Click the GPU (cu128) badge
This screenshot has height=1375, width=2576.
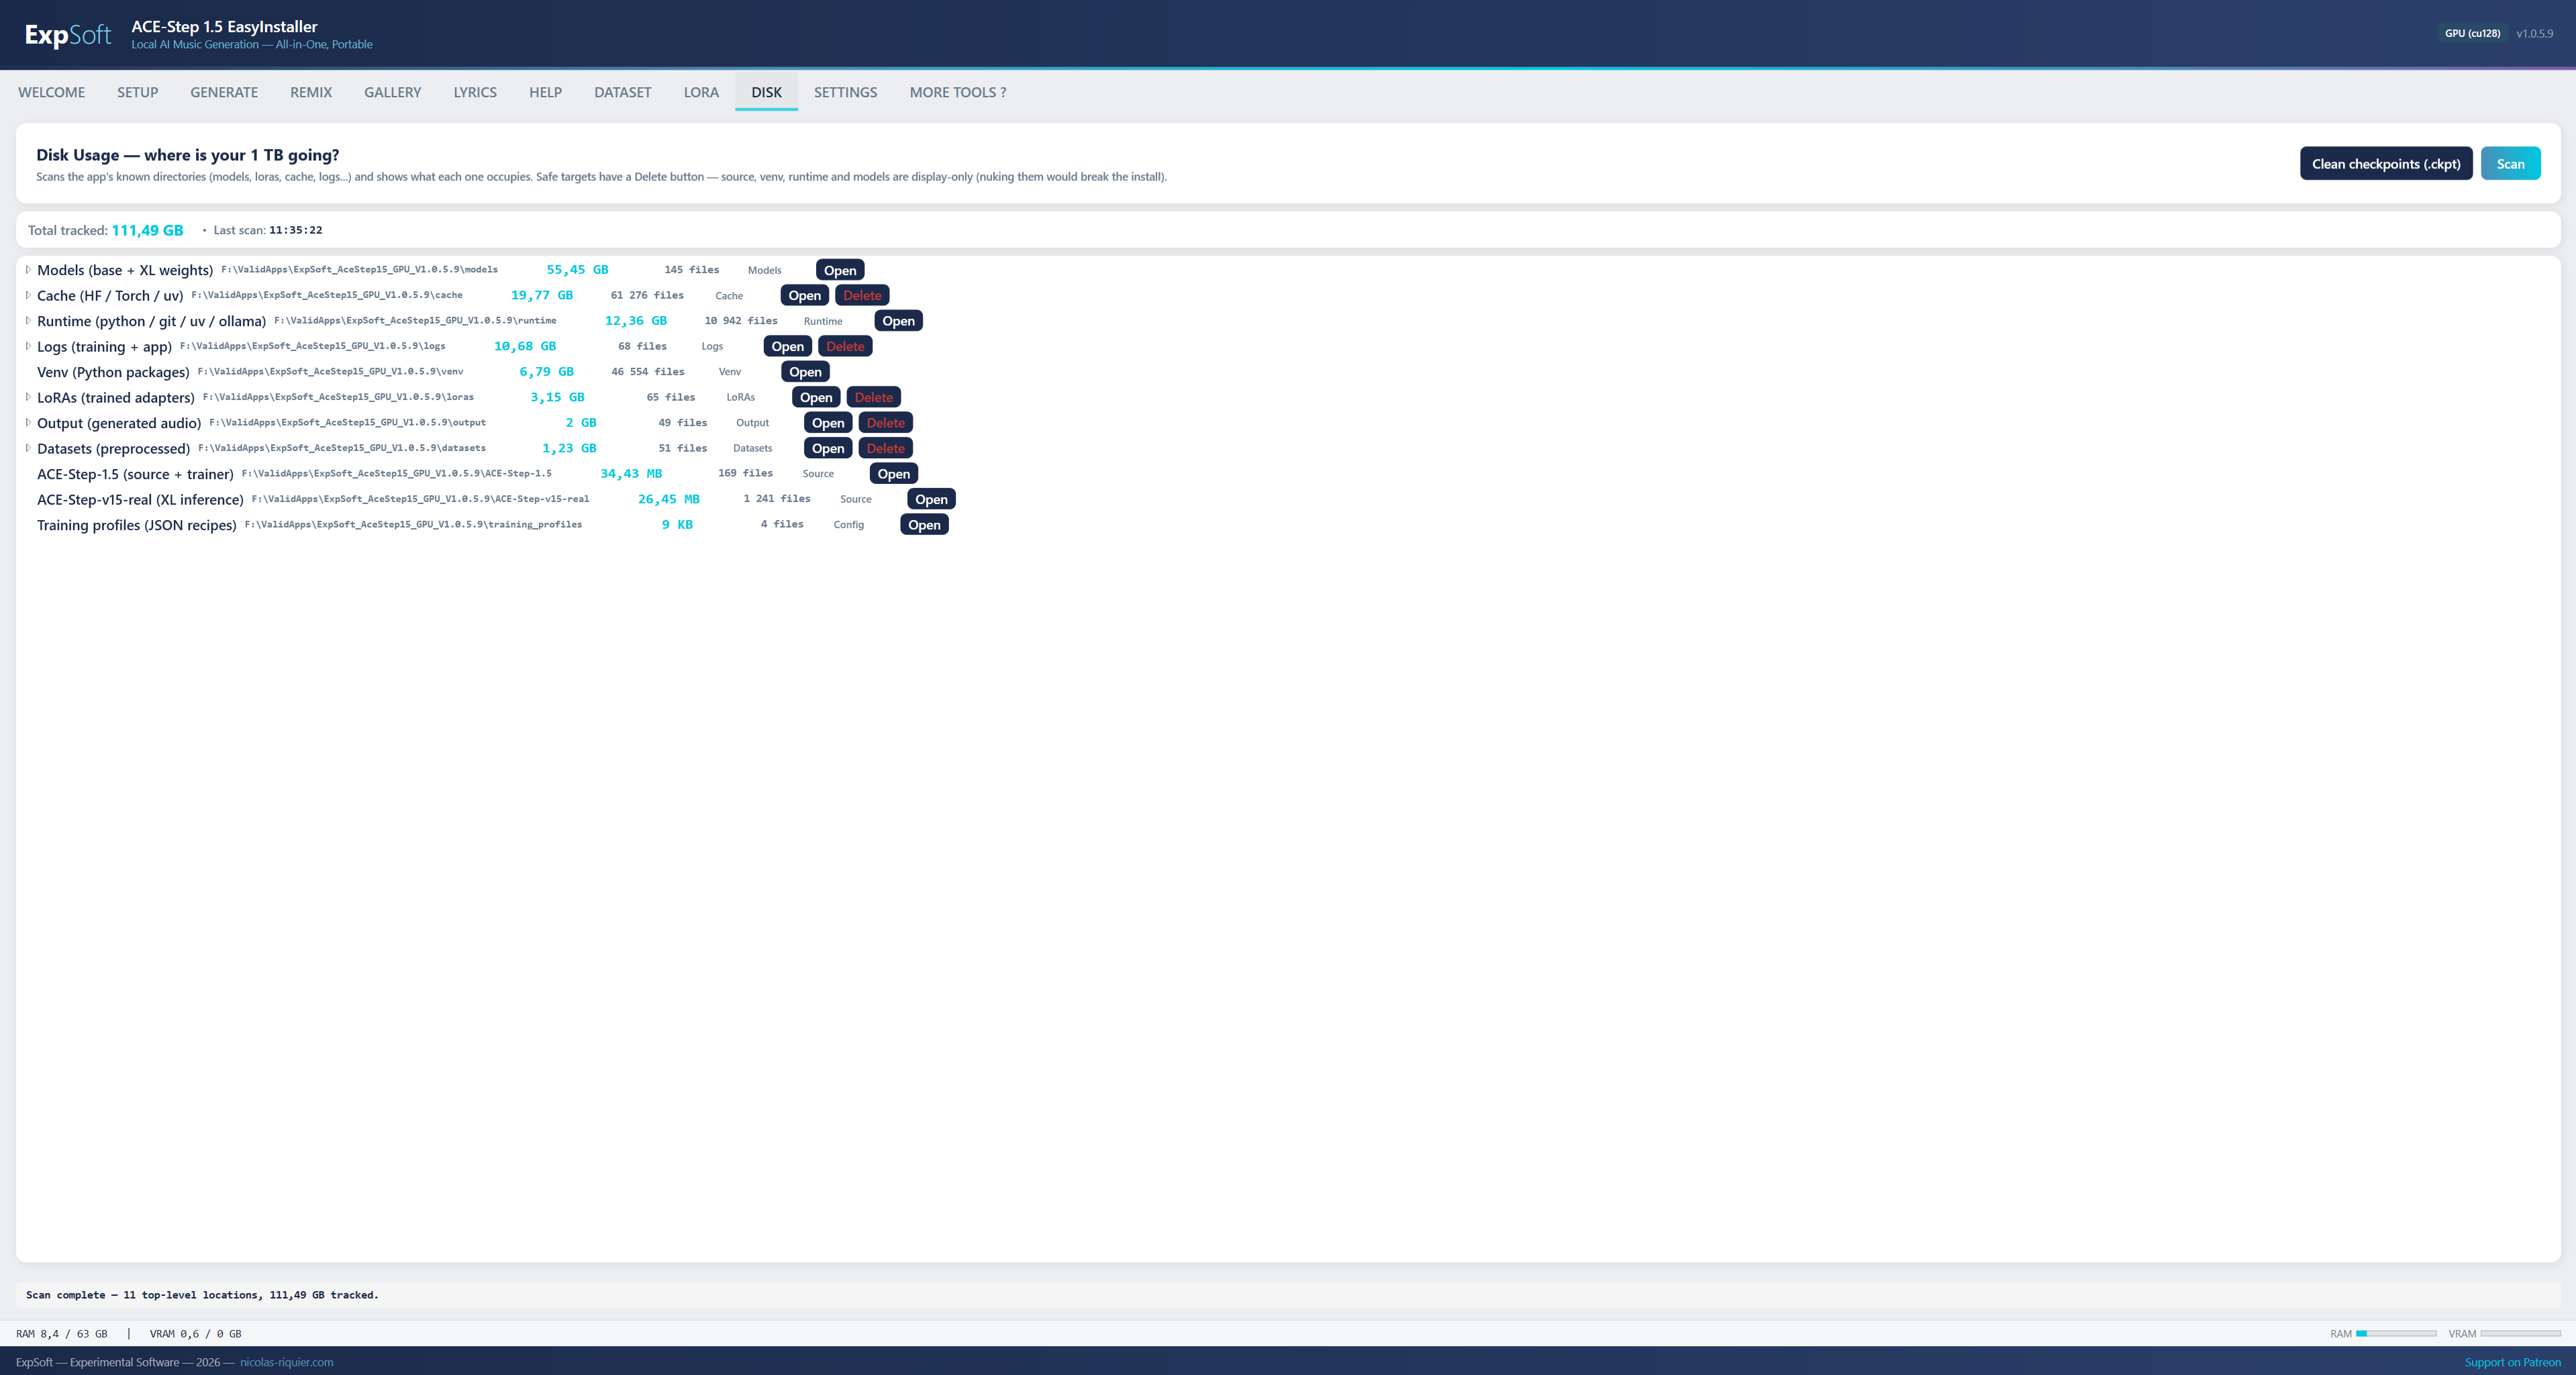point(2472,33)
